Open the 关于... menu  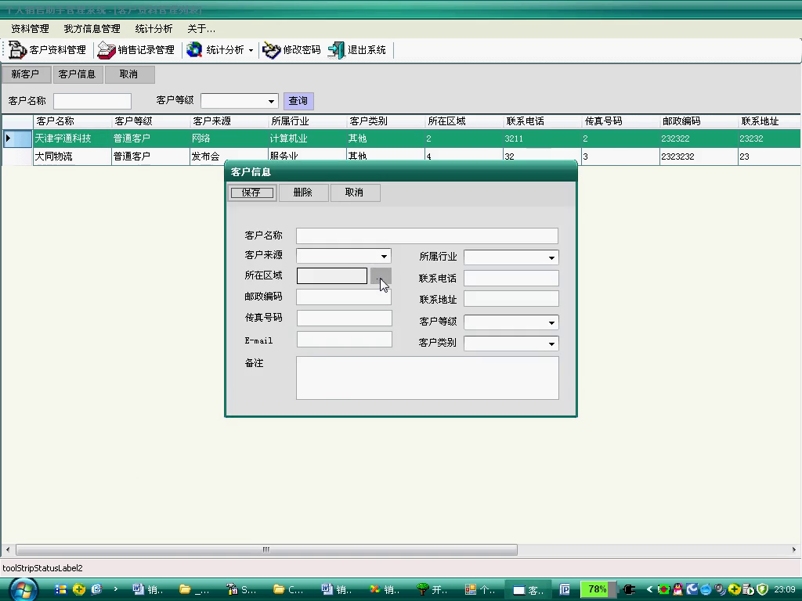(201, 29)
